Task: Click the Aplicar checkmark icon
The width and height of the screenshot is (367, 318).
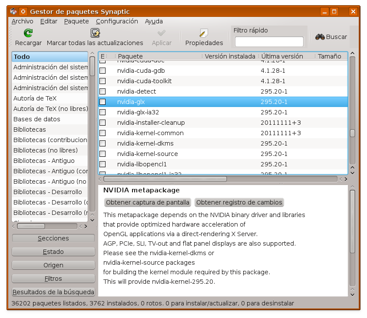Action: point(162,33)
